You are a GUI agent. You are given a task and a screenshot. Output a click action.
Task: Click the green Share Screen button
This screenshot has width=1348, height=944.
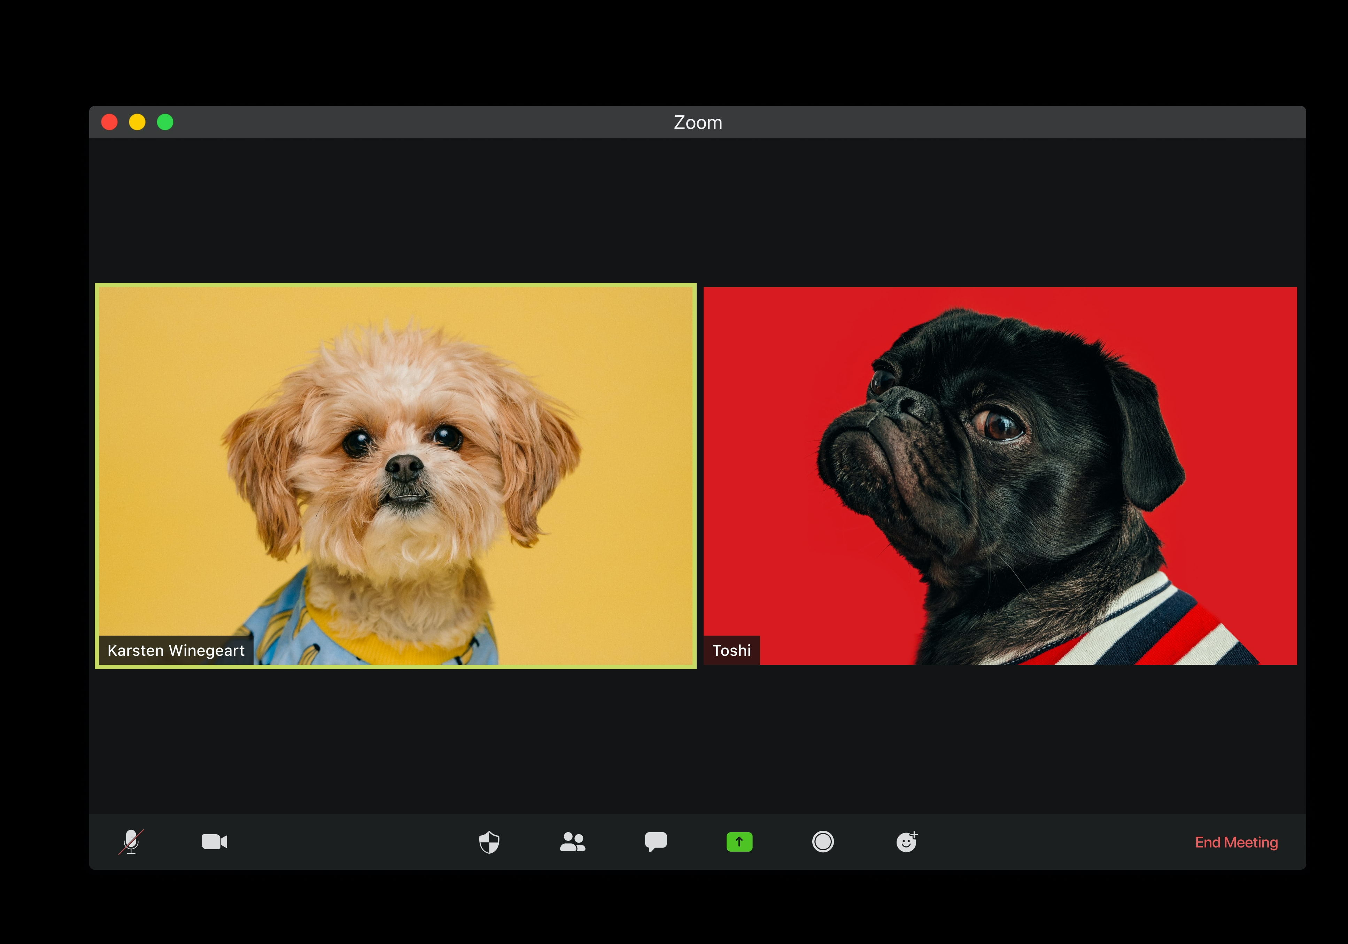pyautogui.click(x=739, y=842)
